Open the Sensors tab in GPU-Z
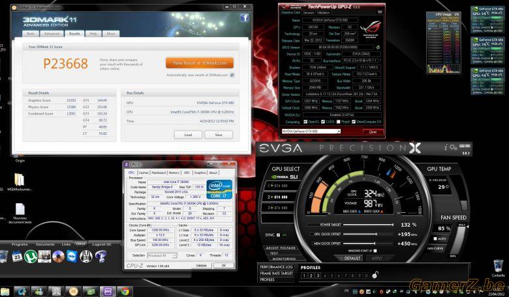This screenshot has height=297, width=509. click(309, 12)
